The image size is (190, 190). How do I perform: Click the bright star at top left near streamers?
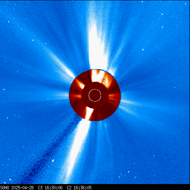coord(33,40)
